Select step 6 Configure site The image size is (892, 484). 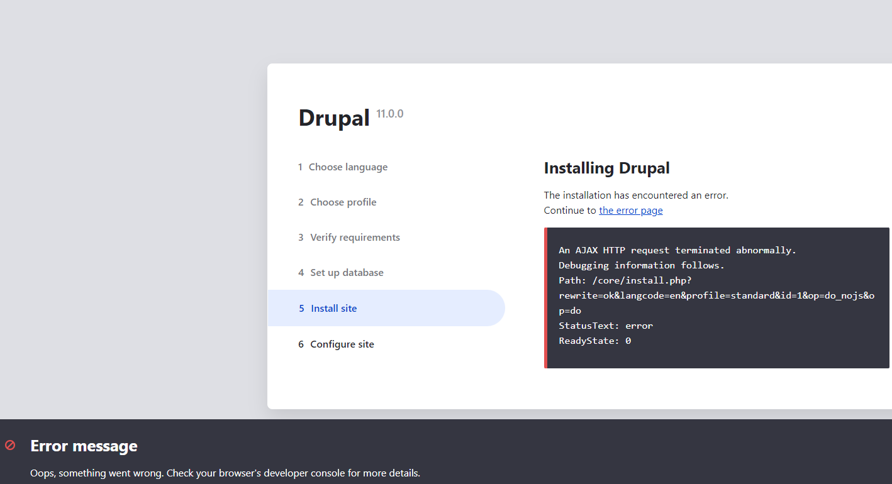click(x=342, y=344)
